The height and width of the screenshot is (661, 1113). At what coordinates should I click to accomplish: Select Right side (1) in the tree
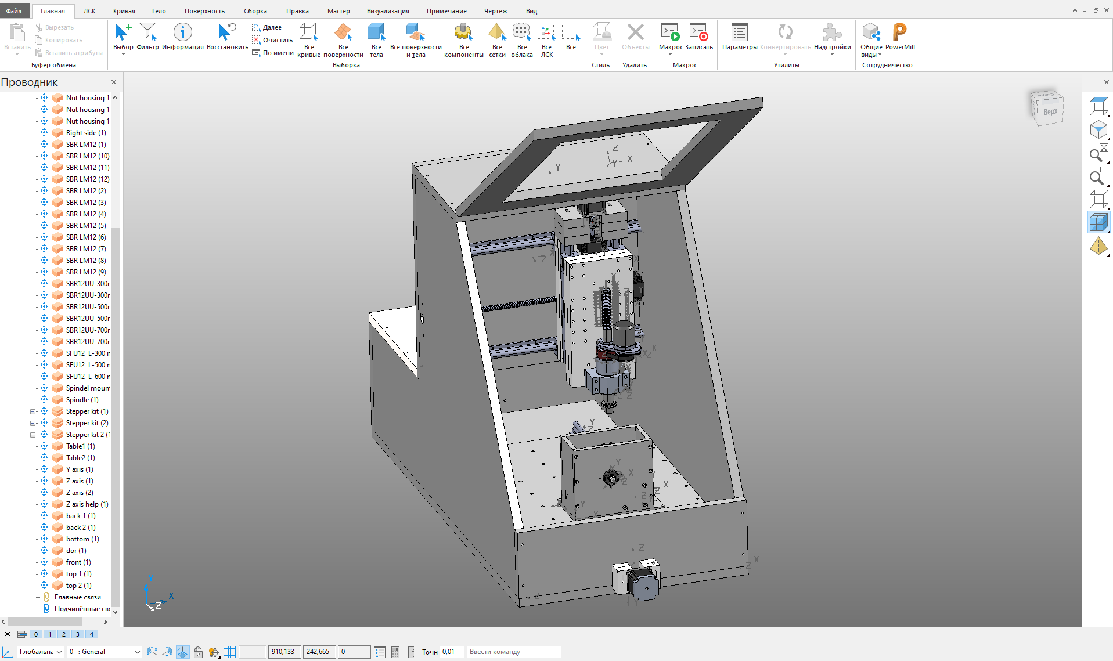pos(86,133)
